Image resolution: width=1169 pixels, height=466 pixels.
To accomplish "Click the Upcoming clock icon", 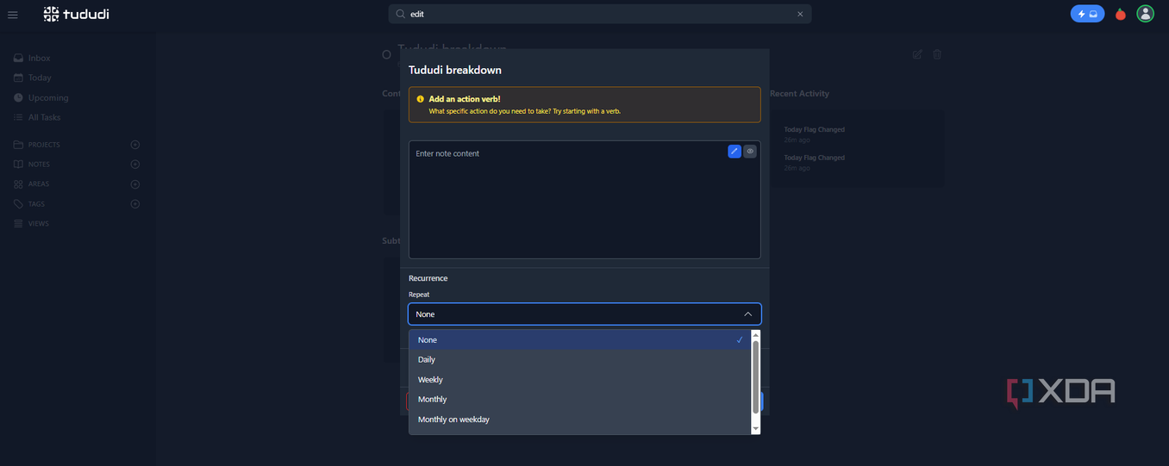I will pos(18,97).
